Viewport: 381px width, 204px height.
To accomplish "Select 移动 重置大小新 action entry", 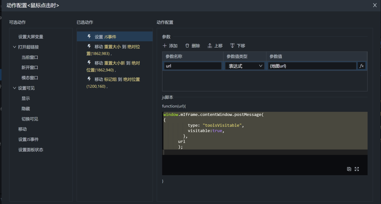I will coord(115,66).
